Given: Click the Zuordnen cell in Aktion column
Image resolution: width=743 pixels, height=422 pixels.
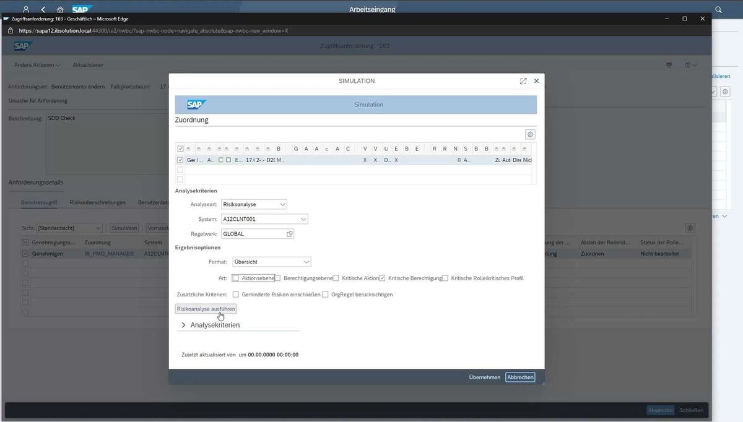Looking at the screenshot, I should point(594,254).
